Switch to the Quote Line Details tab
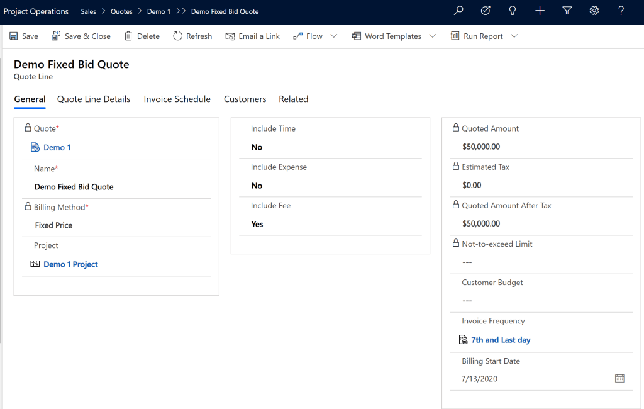The width and height of the screenshot is (644, 409). (94, 99)
